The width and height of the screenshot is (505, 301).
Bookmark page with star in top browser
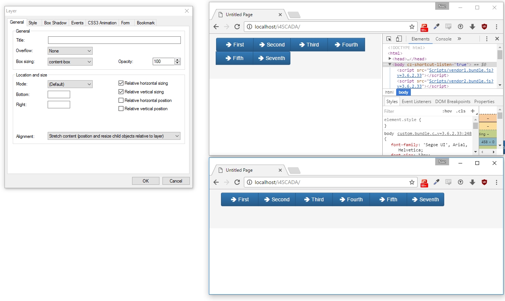click(x=412, y=27)
